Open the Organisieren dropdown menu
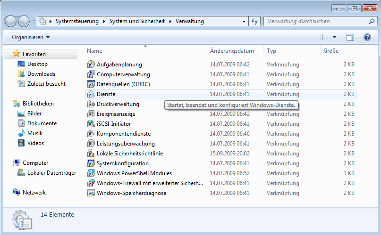This screenshot has height=235, width=381. (31, 37)
